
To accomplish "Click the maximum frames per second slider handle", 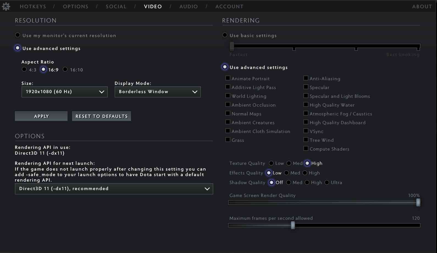I will tap(293, 225).
